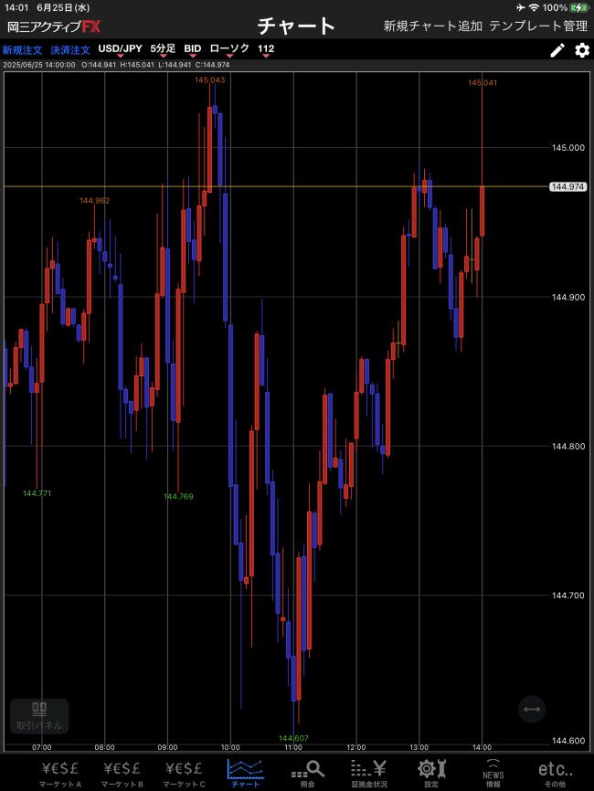This screenshot has height=791, width=594.
Task: Tap テンプレート管理 template management button
Action: 538,26
